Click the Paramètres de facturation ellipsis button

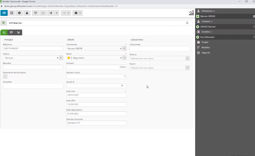coord(5,76)
